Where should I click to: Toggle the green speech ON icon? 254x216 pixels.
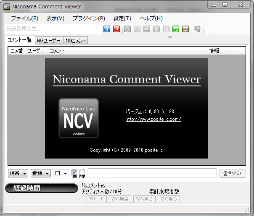pos(176,29)
